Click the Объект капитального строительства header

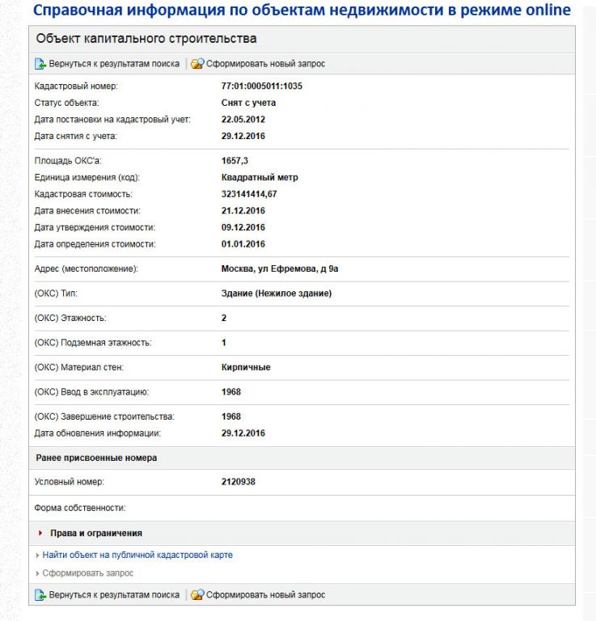(x=146, y=39)
